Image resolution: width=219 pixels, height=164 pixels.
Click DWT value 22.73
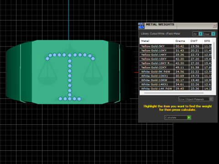click(x=195, y=55)
